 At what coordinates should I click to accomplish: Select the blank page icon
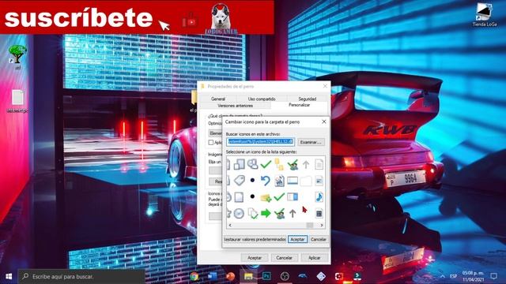click(239, 196)
